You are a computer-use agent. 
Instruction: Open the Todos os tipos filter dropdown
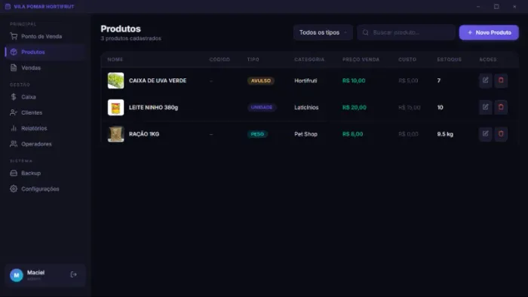point(323,32)
